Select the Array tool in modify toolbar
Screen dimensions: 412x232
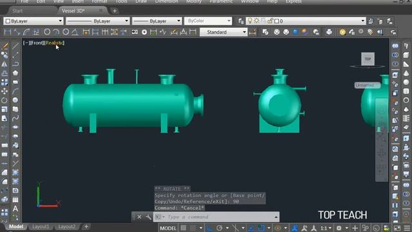5,82
